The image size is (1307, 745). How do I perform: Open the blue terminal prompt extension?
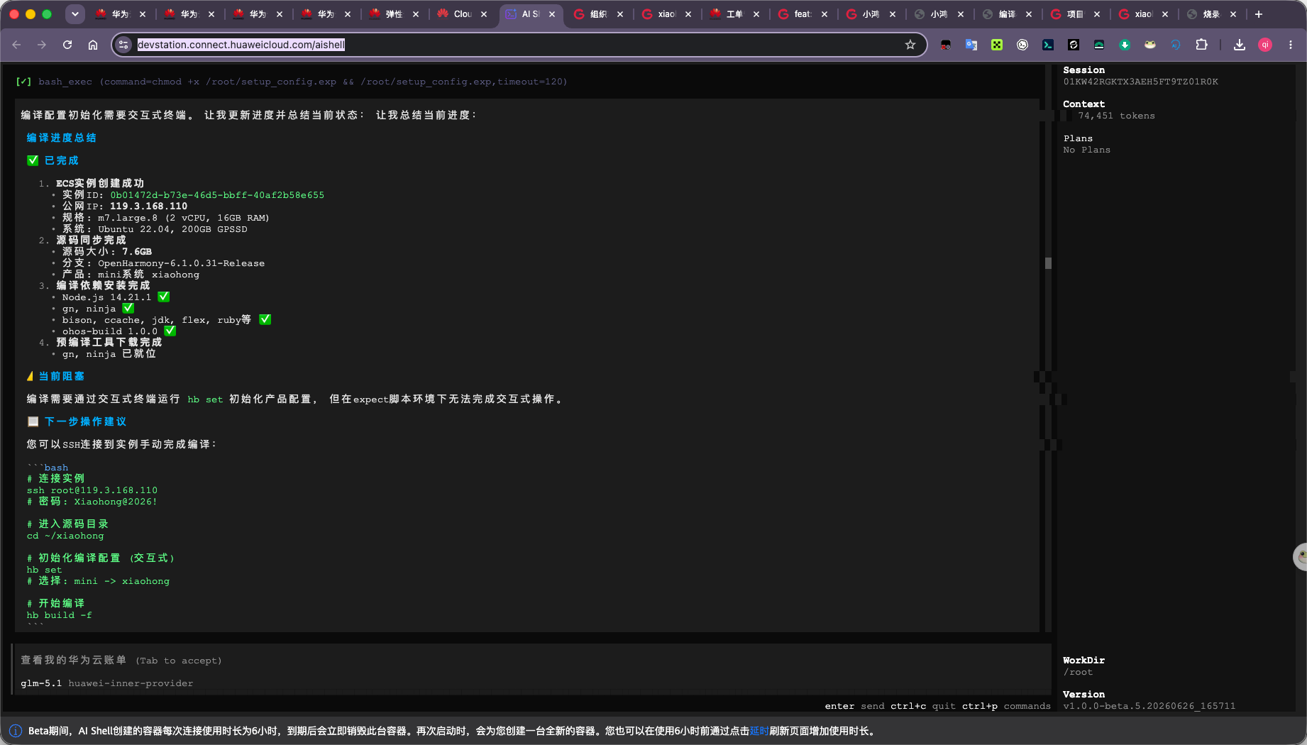click(1048, 45)
